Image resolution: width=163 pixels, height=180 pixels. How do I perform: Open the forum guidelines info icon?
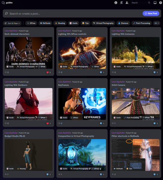[x=116, y=3]
